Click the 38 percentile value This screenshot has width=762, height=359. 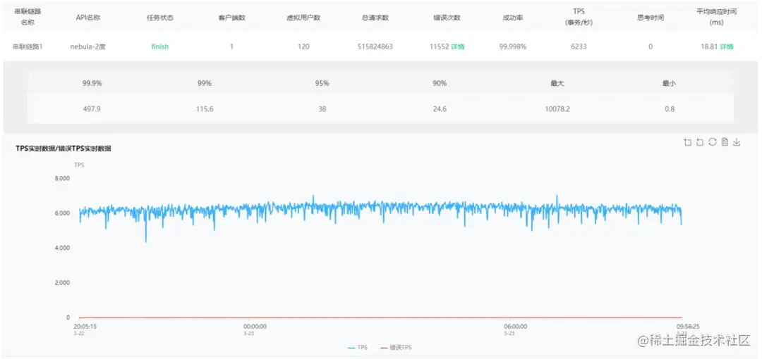[x=322, y=108]
